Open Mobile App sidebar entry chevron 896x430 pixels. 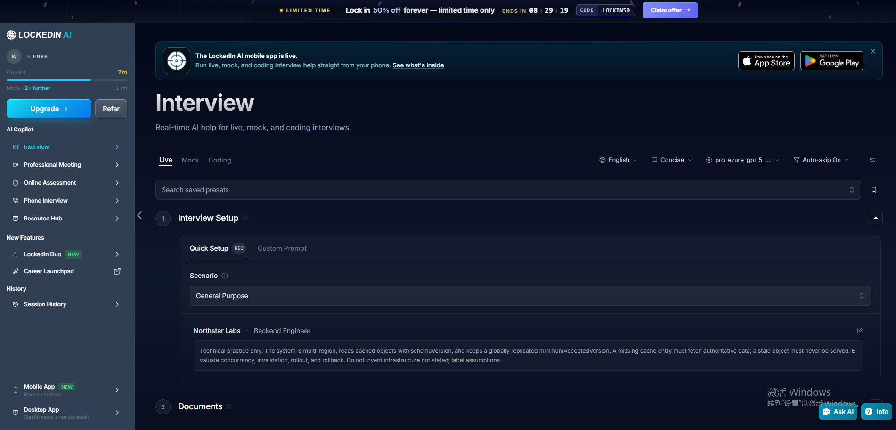point(117,390)
